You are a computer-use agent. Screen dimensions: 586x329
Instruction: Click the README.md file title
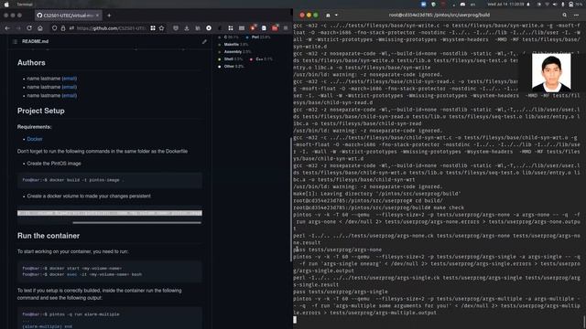(x=35, y=41)
